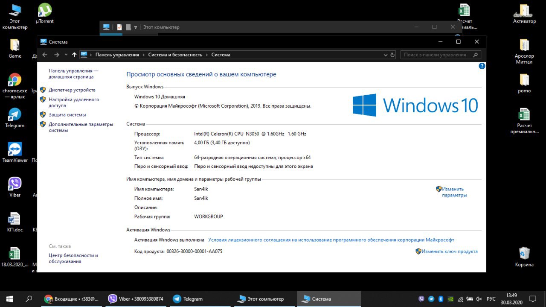Image resolution: width=546 pixels, height=307 pixels.
Task: Refresh the control panel address bar
Action: click(x=393, y=55)
